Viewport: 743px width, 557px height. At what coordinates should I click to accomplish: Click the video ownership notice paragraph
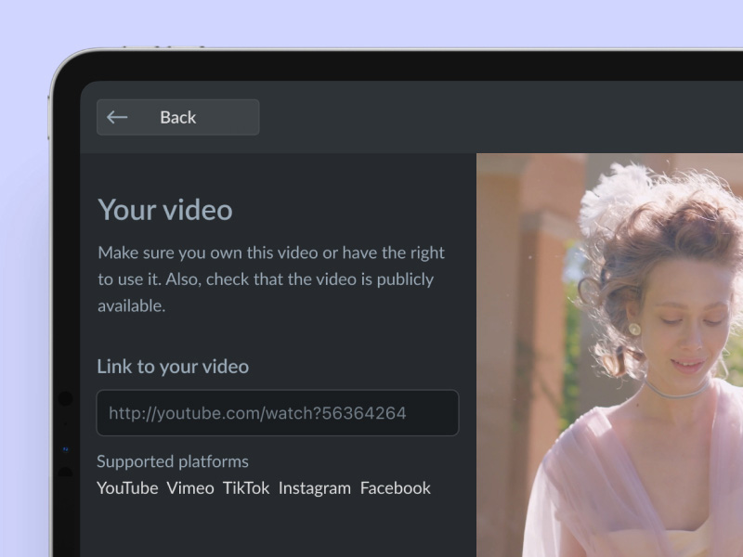[271, 278]
